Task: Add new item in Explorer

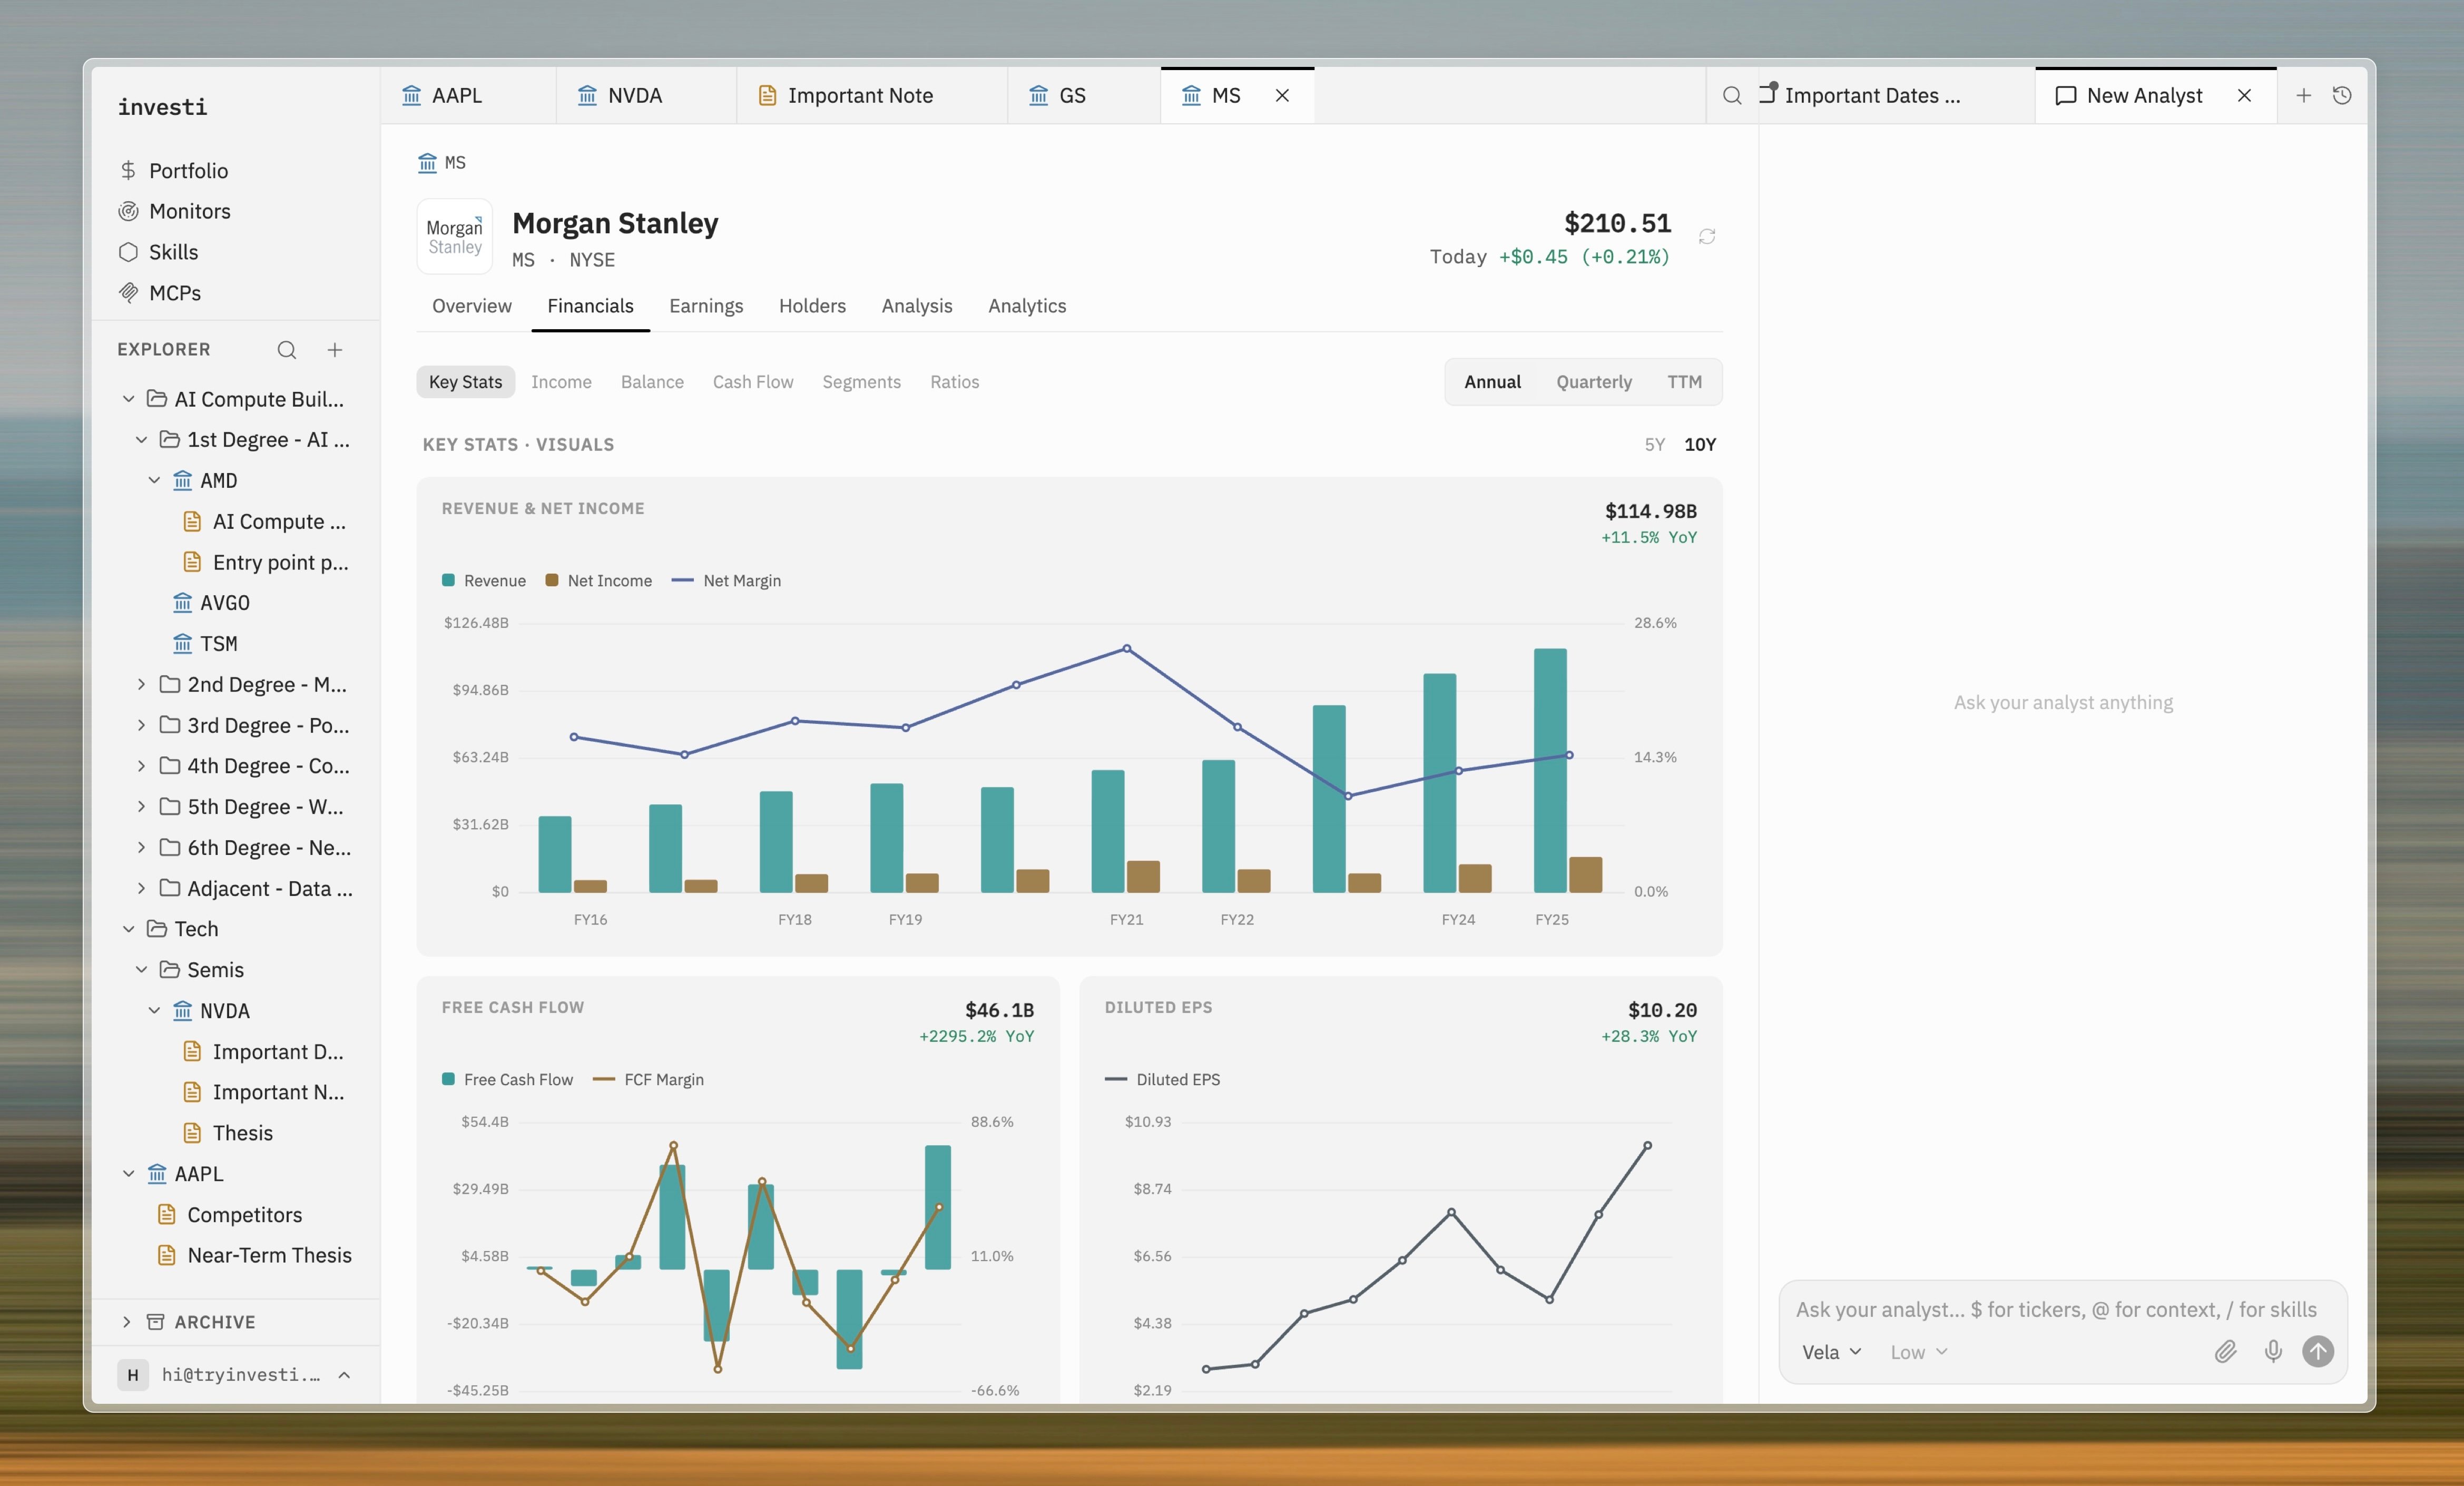Action: 335,349
